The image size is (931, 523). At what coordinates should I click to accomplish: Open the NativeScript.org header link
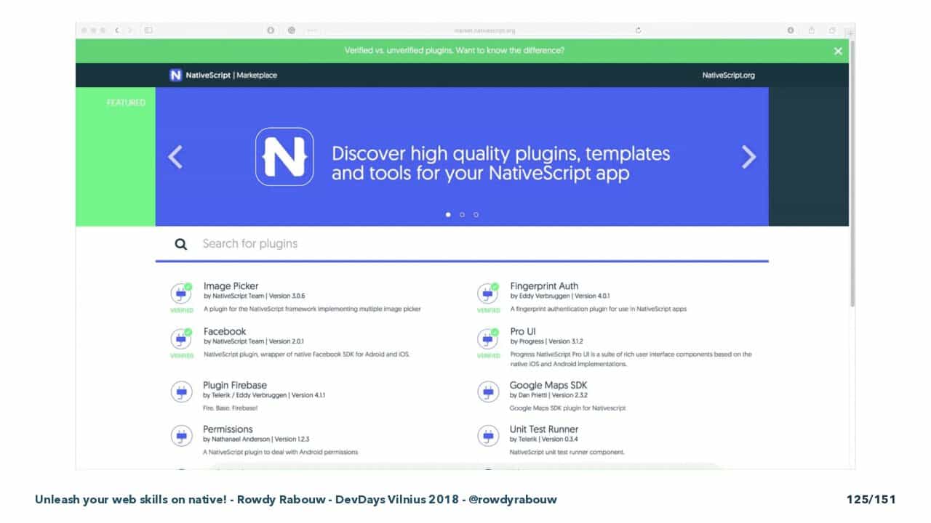pos(728,75)
